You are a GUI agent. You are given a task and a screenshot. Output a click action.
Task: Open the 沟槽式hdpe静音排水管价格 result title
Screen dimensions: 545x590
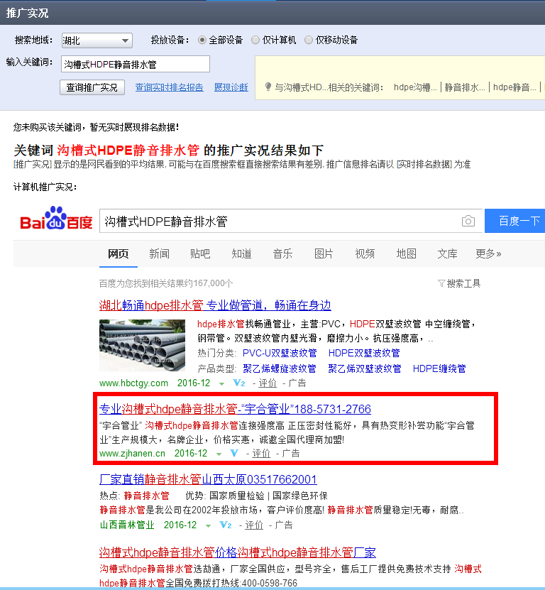[237, 552]
